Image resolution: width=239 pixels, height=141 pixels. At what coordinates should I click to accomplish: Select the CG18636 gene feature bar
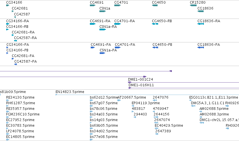(x=201, y=11)
